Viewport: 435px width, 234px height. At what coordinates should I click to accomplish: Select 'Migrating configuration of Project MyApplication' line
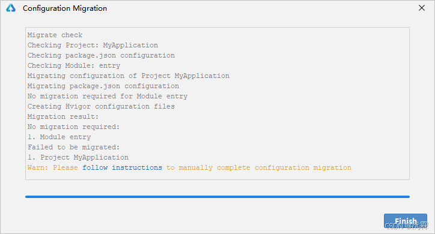tap(129, 76)
